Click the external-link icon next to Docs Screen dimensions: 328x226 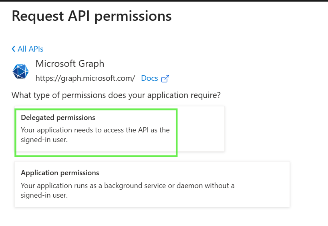165,78
